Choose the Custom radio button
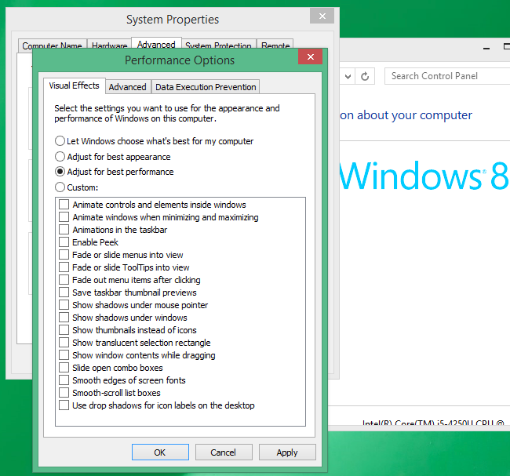Image resolution: width=510 pixels, height=476 pixels. click(x=60, y=187)
